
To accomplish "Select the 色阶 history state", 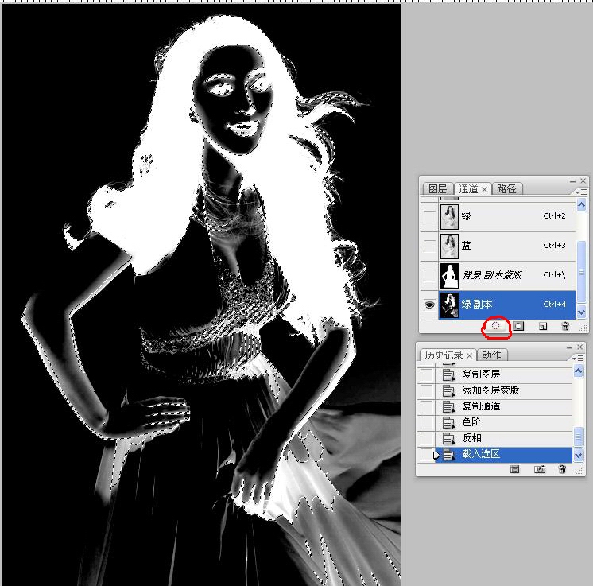I will point(471,422).
